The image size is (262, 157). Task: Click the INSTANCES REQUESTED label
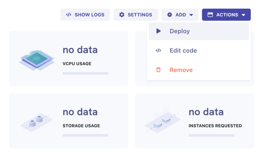[215, 126]
